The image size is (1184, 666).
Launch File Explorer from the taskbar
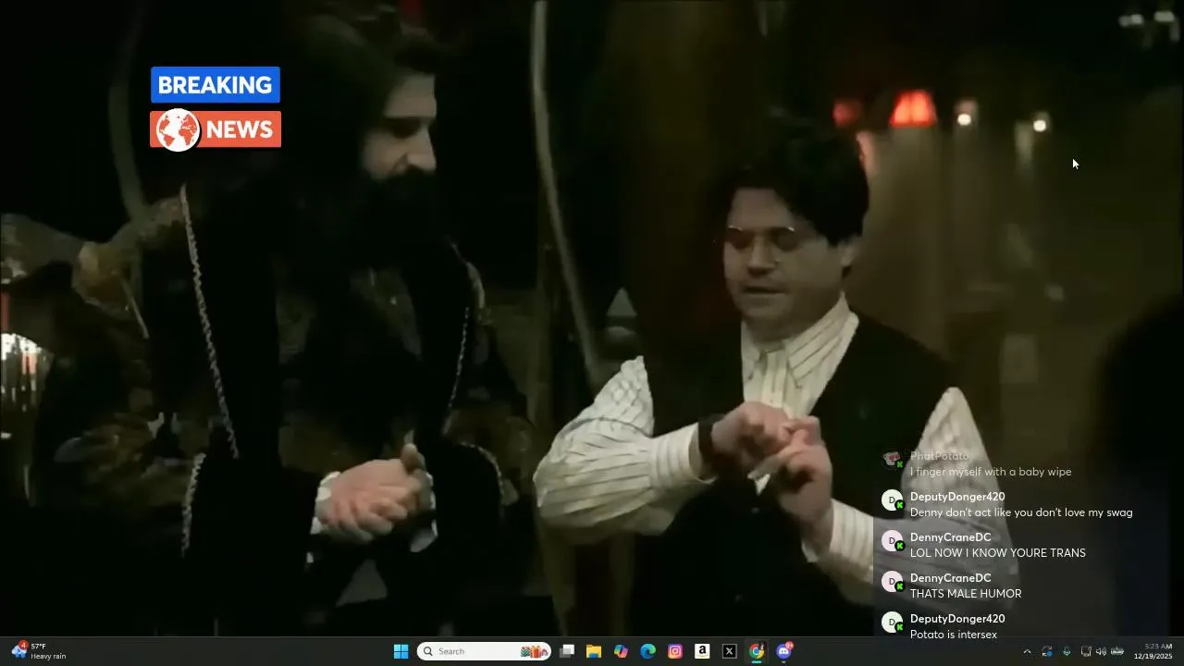click(594, 651)
